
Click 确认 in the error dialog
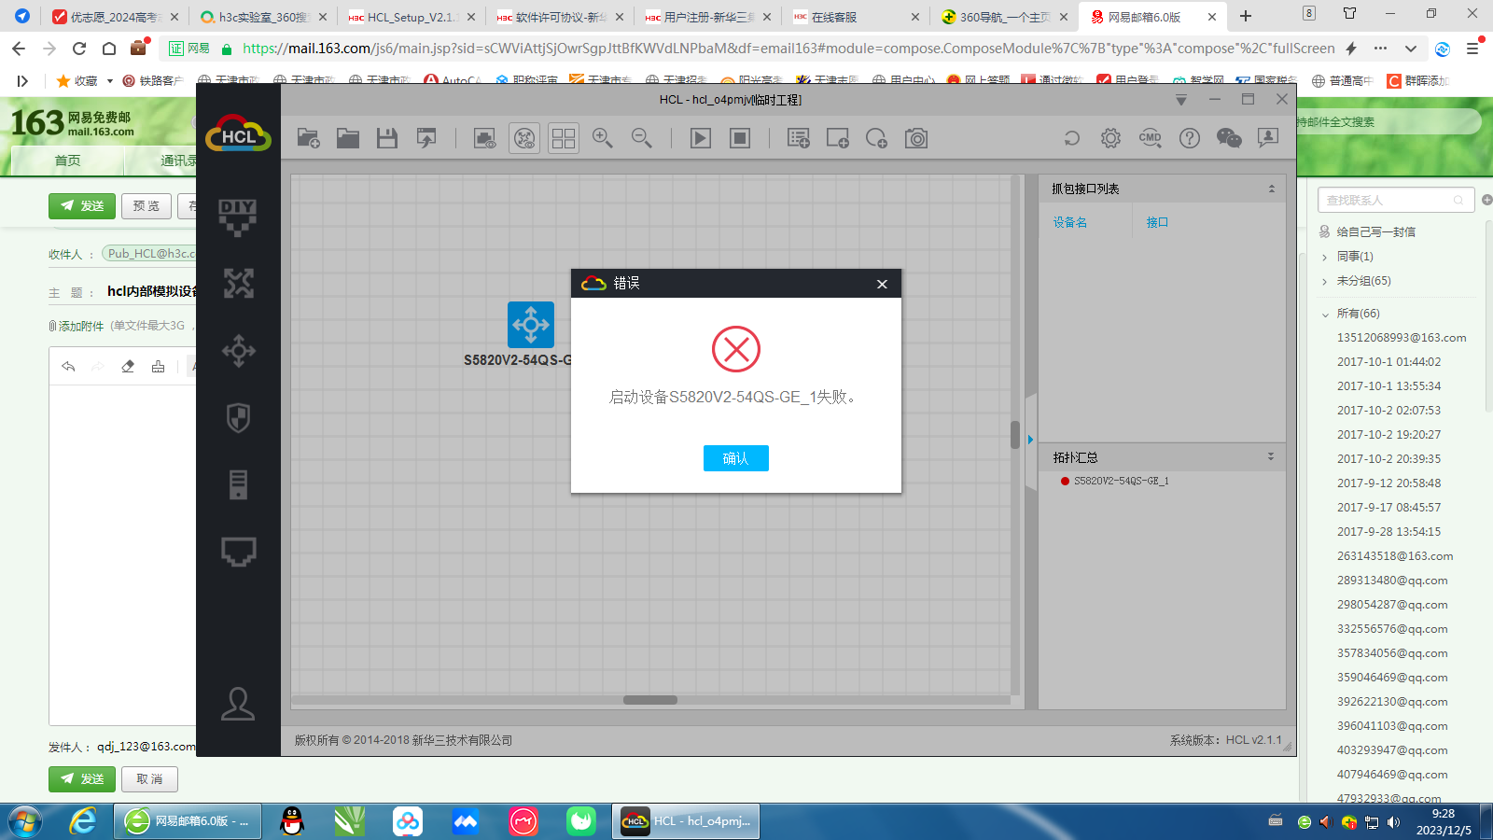pos(735,458)
